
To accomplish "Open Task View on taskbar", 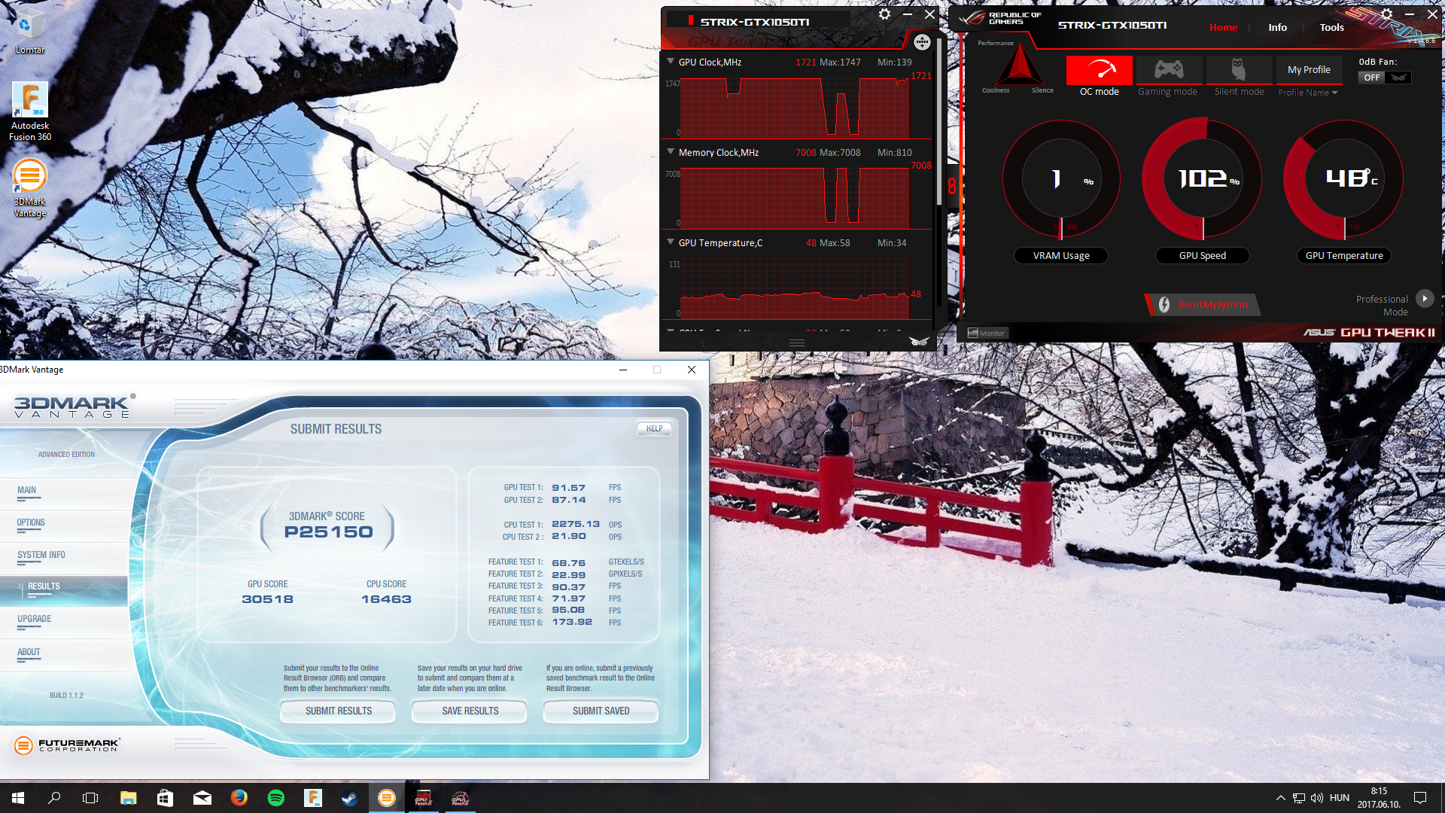I will tap(90, 798).
